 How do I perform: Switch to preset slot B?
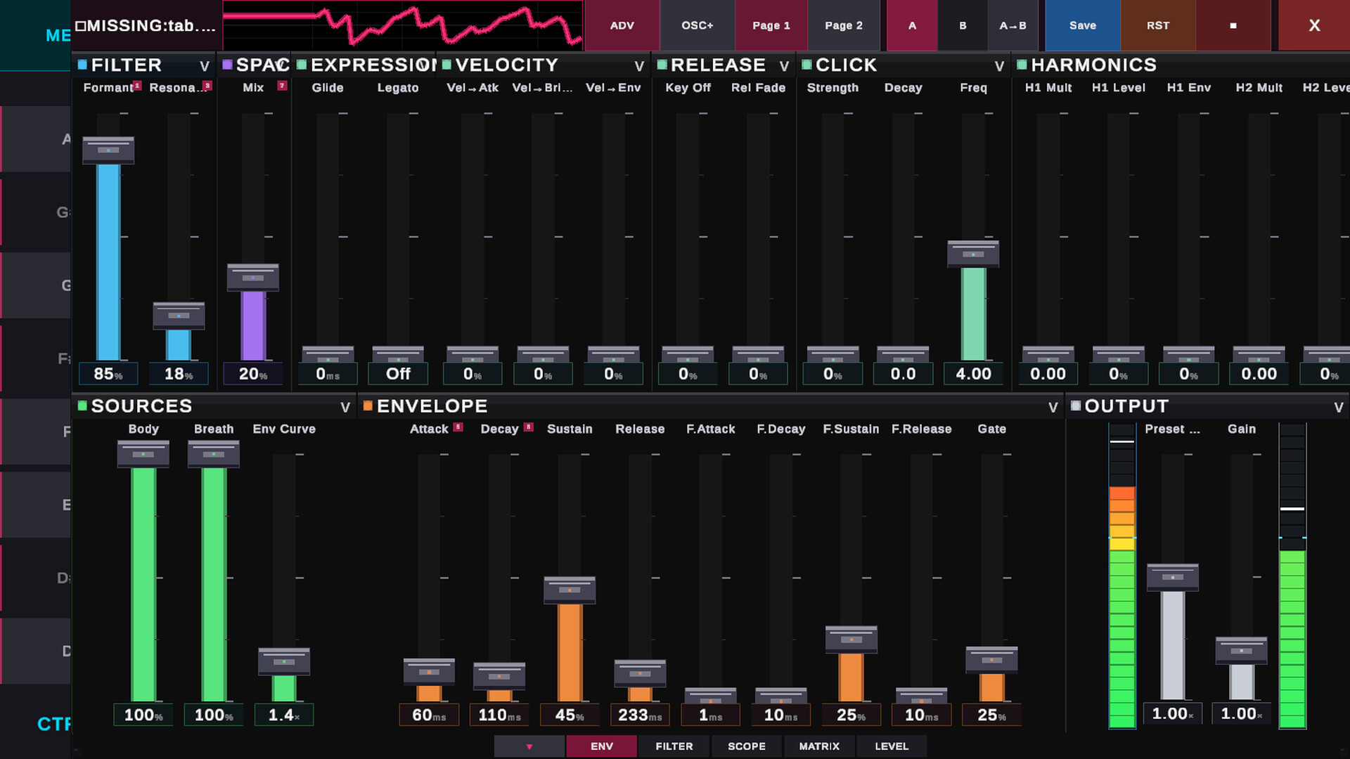(x=963, y=25)
